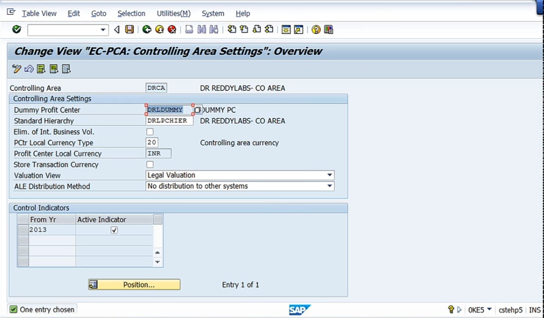Image resolution: width=544 pixels, height=318 pixels.
Task: Toggle Store Transaction Currency checkbox
Action: (x=150, y=164)
